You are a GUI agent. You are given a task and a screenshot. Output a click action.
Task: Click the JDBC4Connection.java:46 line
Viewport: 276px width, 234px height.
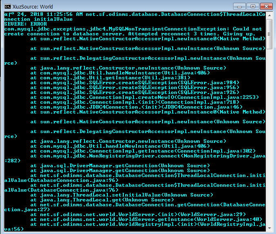(x=136, y=107)
